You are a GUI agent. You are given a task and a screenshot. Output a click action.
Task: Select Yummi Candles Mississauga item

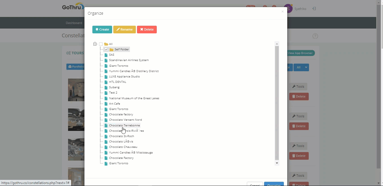click(x=131, y=153)
